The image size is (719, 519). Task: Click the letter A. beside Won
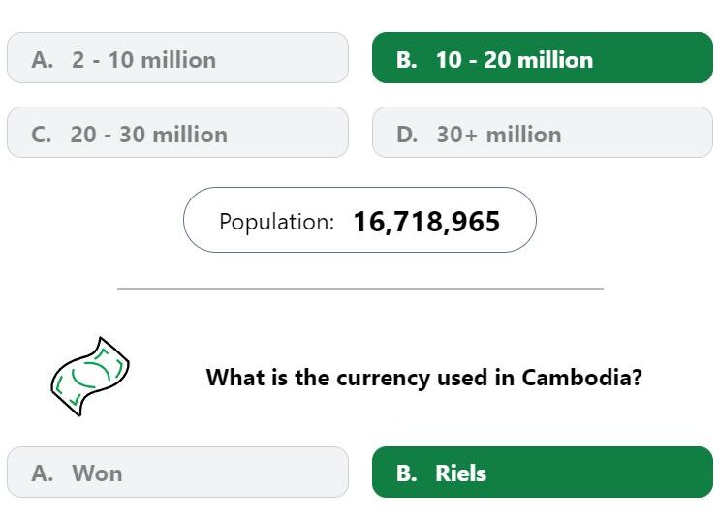pos(43,473)
